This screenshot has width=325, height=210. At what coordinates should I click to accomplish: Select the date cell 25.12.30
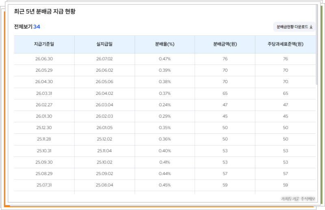[x=44, y=127]
